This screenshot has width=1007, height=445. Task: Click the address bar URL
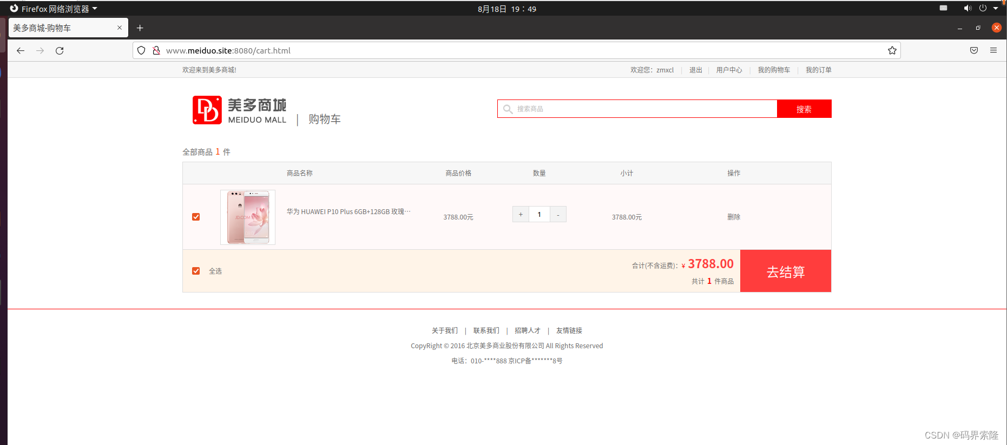pyautogui.click(x=228, y=50)
